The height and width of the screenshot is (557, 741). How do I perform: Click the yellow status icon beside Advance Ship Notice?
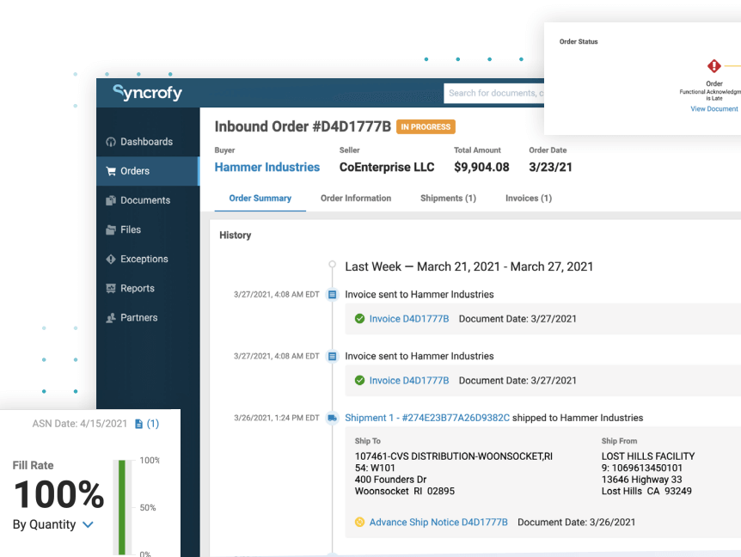coord(359,521)
